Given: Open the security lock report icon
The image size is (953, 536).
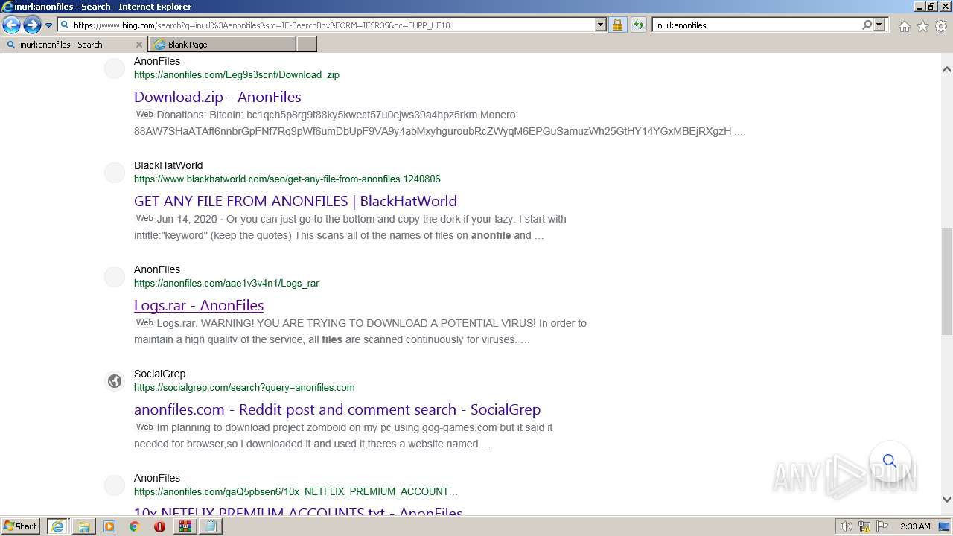Looking at the screenshot, I should (617, 25).
